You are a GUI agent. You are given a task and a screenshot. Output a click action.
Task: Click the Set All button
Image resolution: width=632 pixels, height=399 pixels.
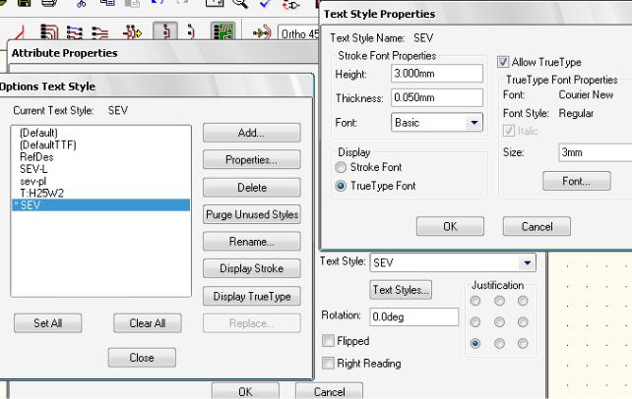point(47,323)
